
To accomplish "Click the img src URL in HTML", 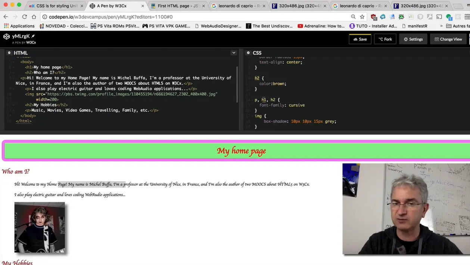I will pyautogui.click(x=131, y=94).
